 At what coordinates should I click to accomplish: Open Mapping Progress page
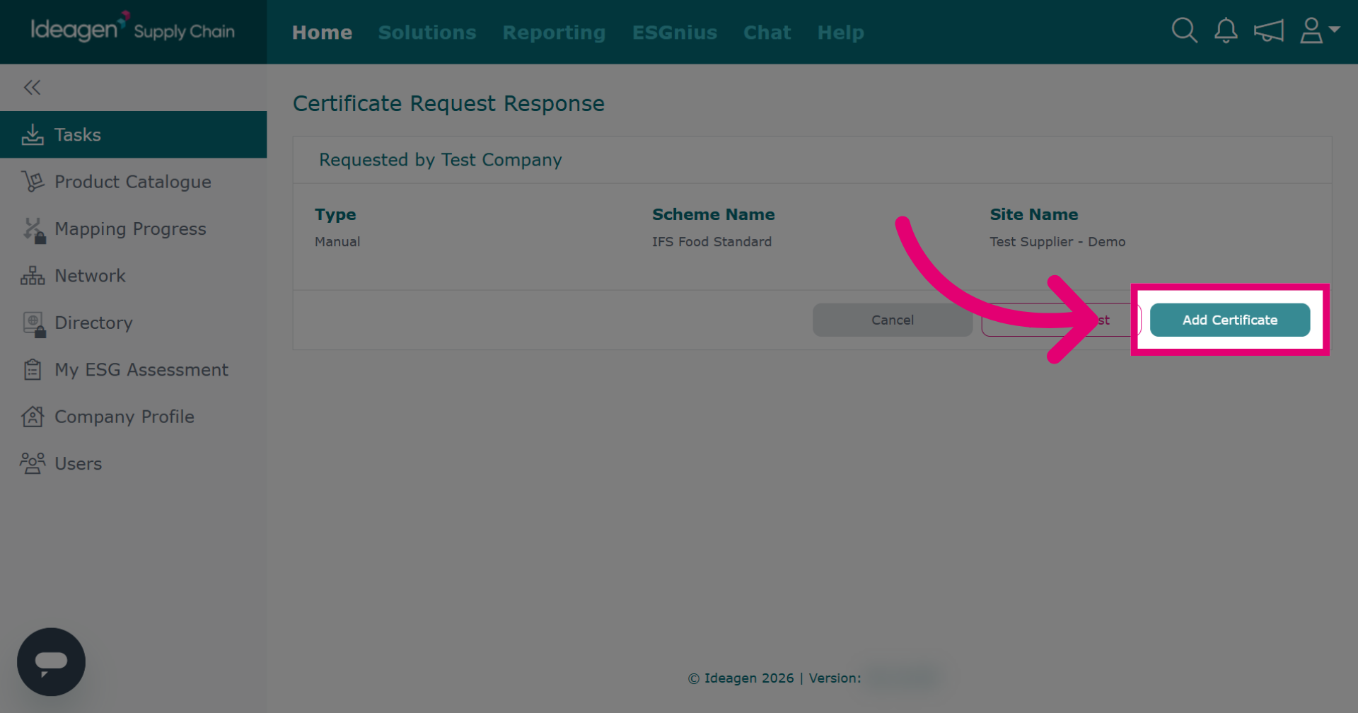click(x=130, y=229)
